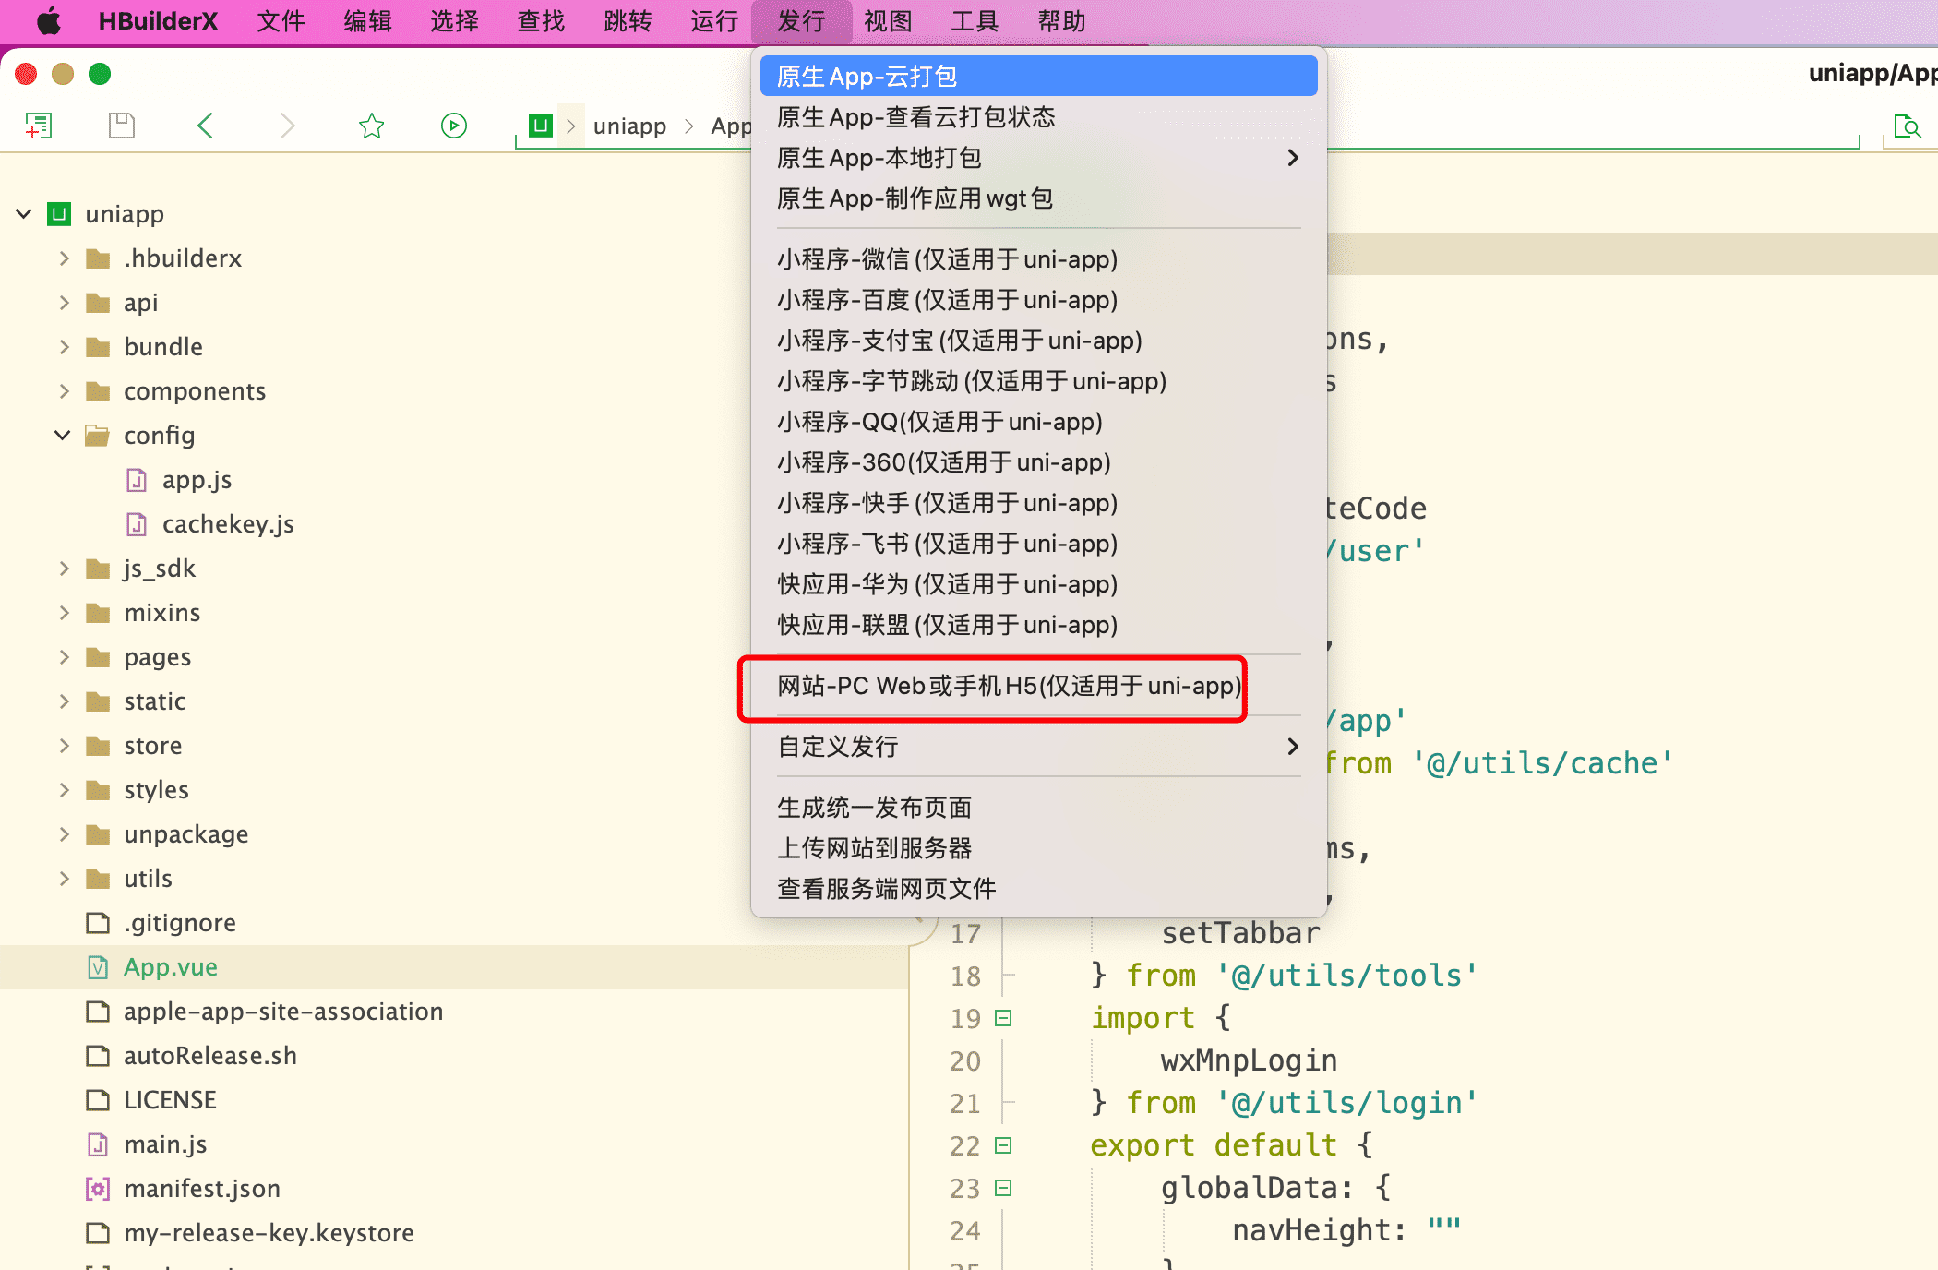The height and width of the screenshot is (1270, 1938).
Task: Fold code block at line 19
Action: coord(1003,1018)
